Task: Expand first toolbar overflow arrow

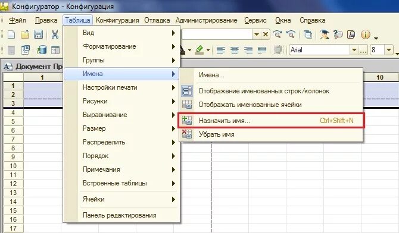Action: (x=376, y=38)
